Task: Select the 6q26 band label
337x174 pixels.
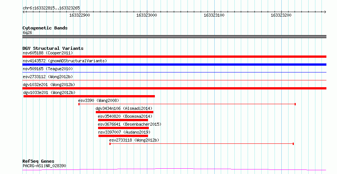Action: click(x=27, y=32)
